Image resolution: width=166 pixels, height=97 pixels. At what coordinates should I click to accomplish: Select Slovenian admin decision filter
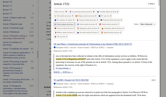point(88,33)
